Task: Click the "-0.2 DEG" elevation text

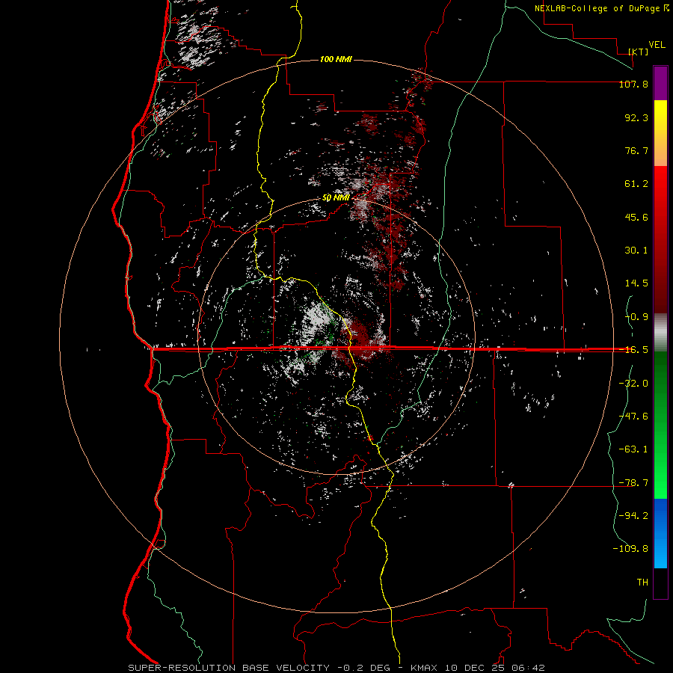Action: [364, 668]
